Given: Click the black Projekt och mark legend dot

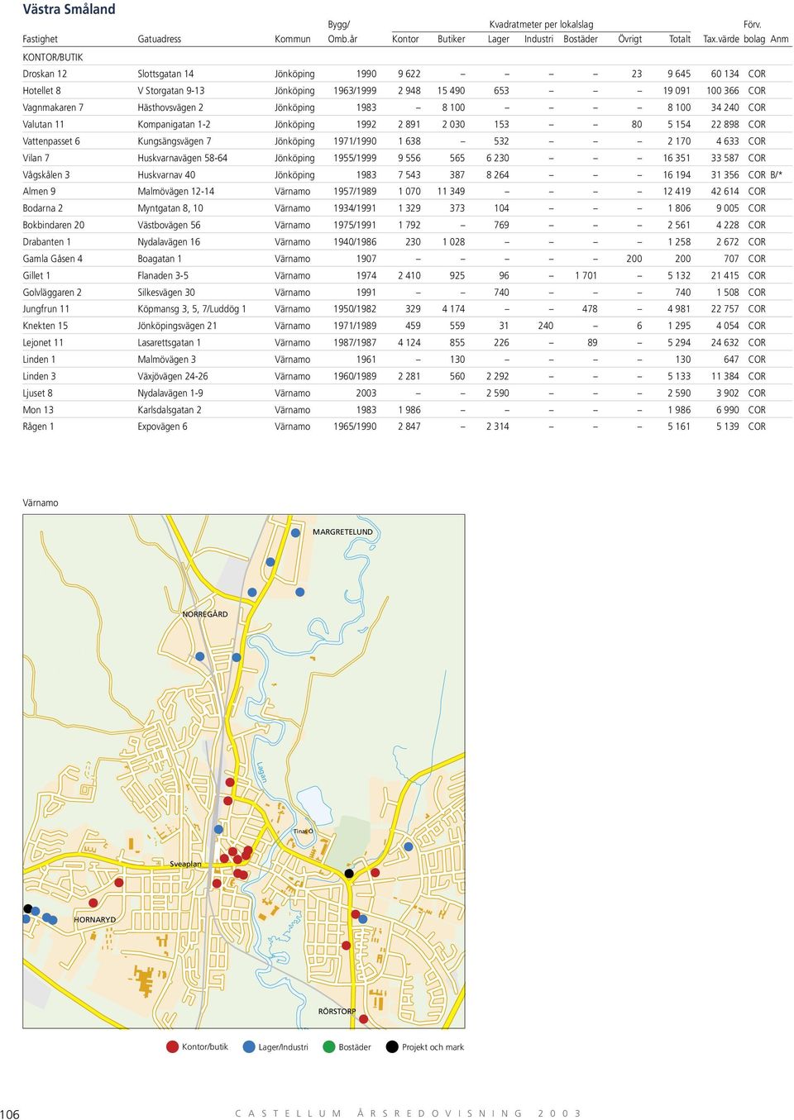Looking at the screenshot, I should pos(392,1046).
